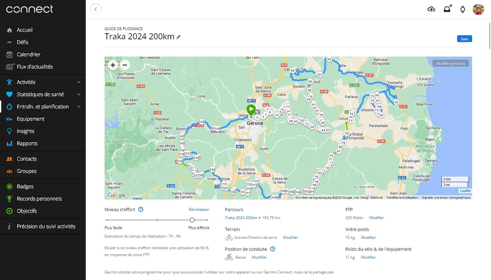The width and height of the screenshot is (491, 280).
Task: Click Signaler une erreur cartographique
Action: (x=446, y=197)
